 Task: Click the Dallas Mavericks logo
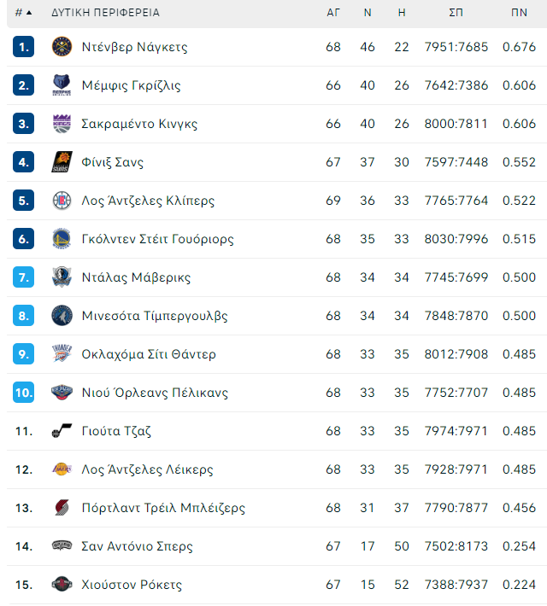62,277
